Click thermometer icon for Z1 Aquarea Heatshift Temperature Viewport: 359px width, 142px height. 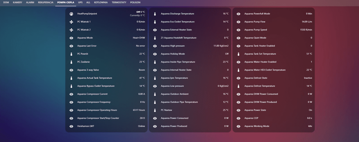coord(155,38)
